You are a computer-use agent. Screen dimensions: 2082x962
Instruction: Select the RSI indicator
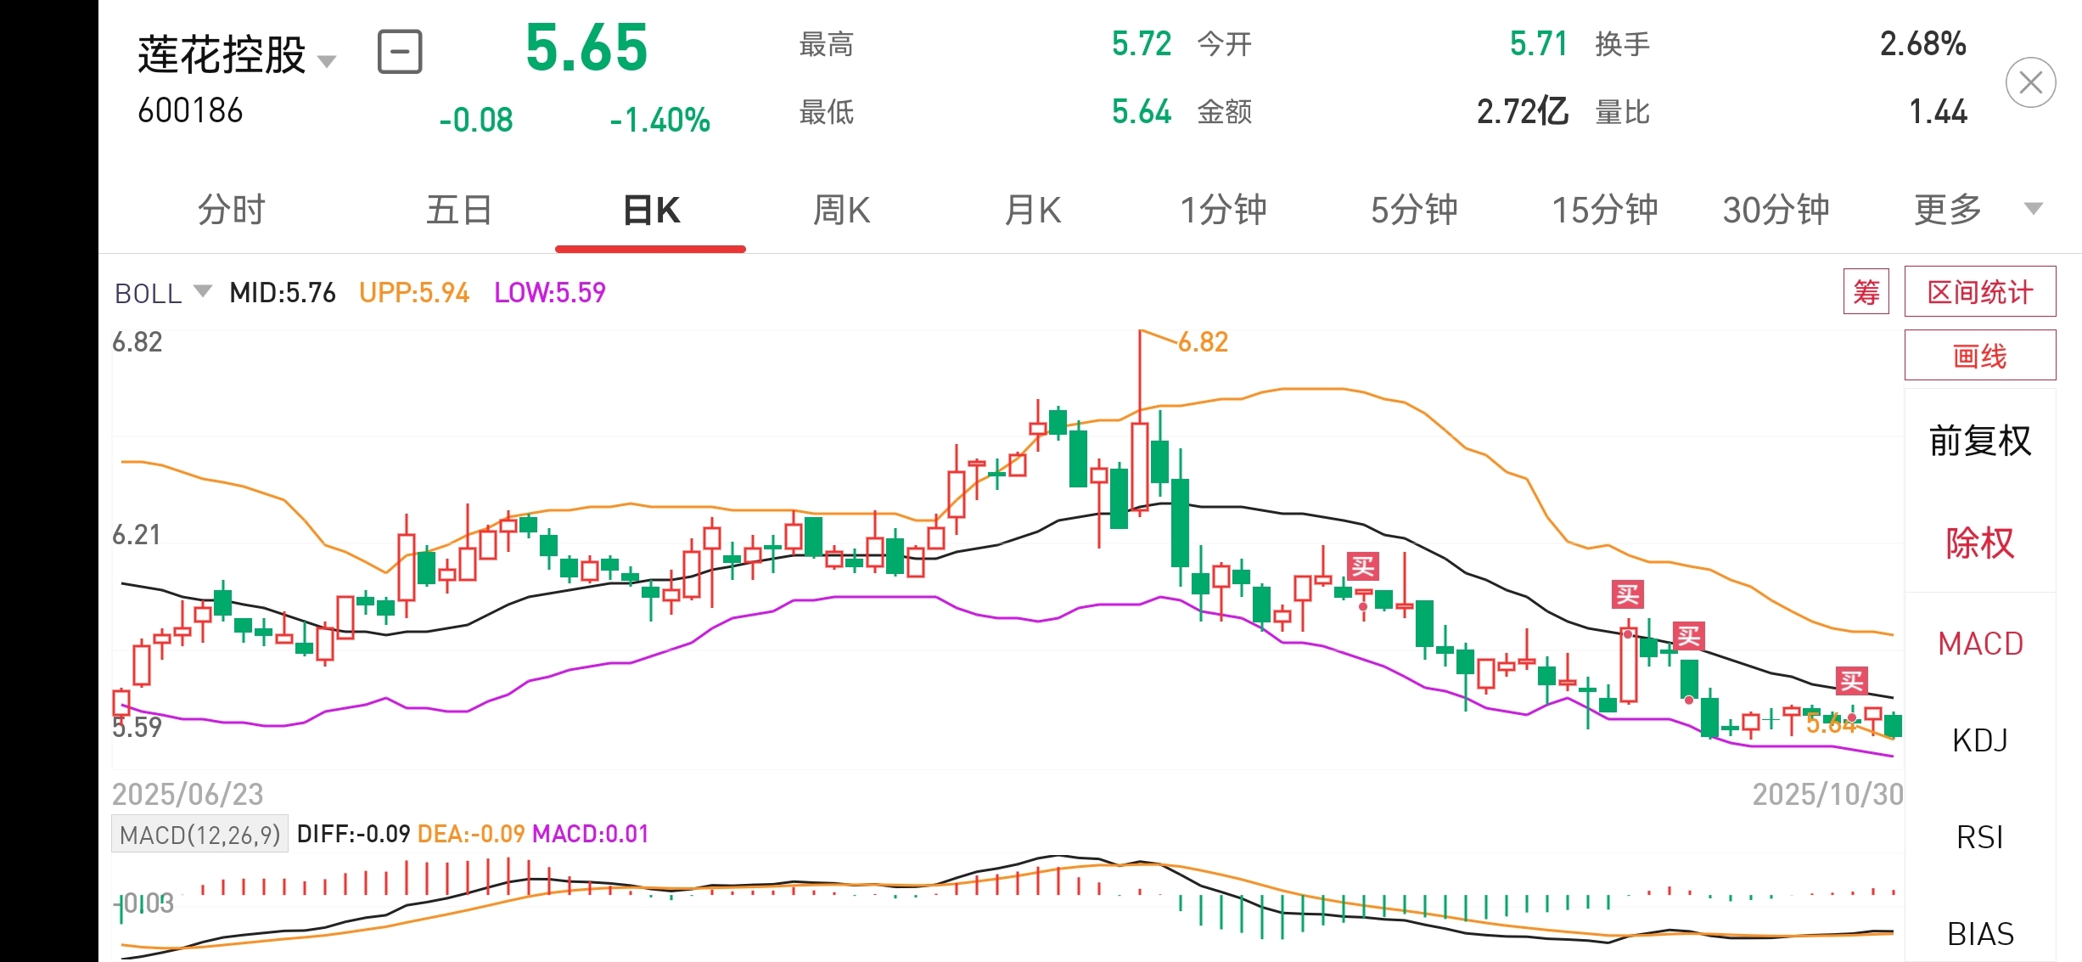pos(1979,837)
